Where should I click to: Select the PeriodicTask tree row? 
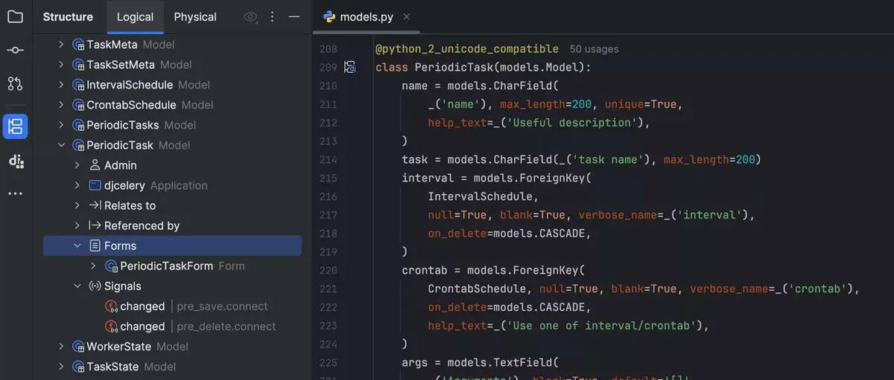click(172, 145)
